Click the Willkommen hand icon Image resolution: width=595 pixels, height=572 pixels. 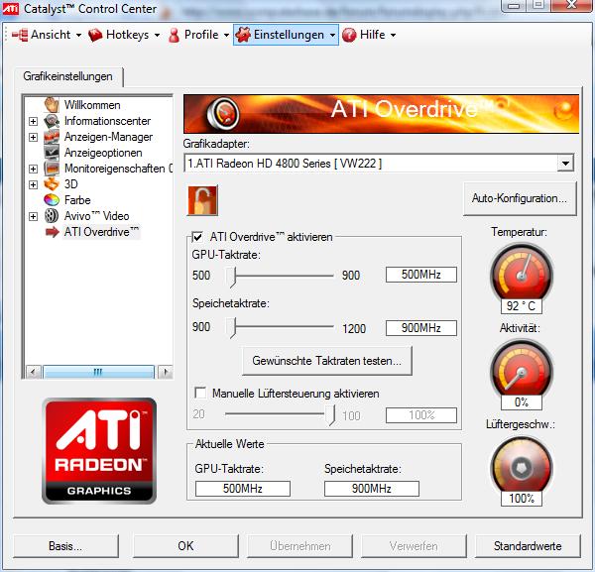[52, 105]
